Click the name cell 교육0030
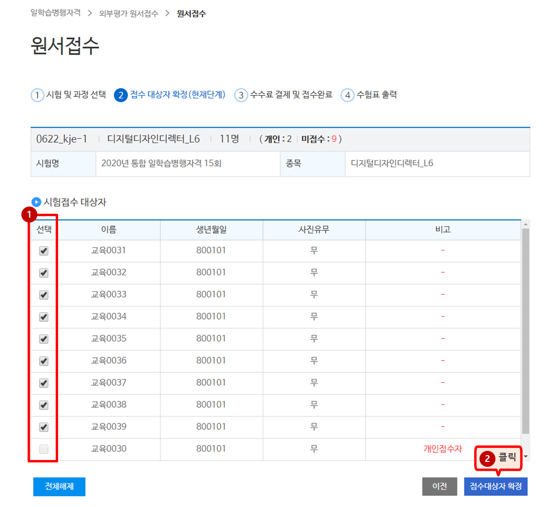 [108, 448]
